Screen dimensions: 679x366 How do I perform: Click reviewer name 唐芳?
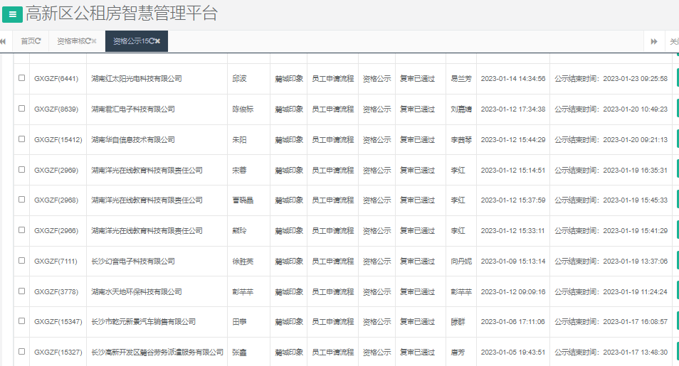click(458, 352)
